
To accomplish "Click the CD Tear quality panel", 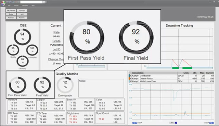I will click(x=51, y=118).
